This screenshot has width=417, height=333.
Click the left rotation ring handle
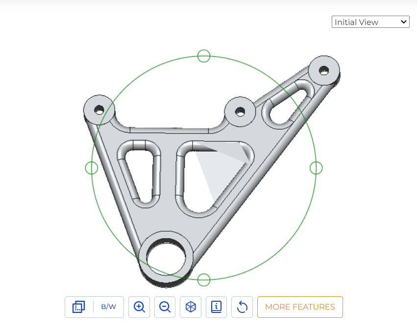[x=92, y=168]
